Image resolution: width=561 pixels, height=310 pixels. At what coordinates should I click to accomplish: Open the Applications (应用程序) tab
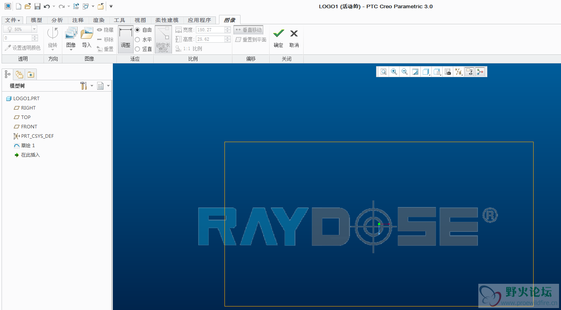point(199,20)
